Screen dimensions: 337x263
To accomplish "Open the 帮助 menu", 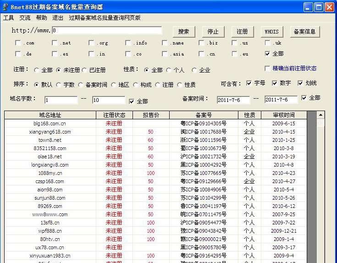I will (41, 17).
